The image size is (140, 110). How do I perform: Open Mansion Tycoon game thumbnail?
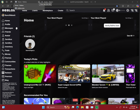tap(108, 73)
